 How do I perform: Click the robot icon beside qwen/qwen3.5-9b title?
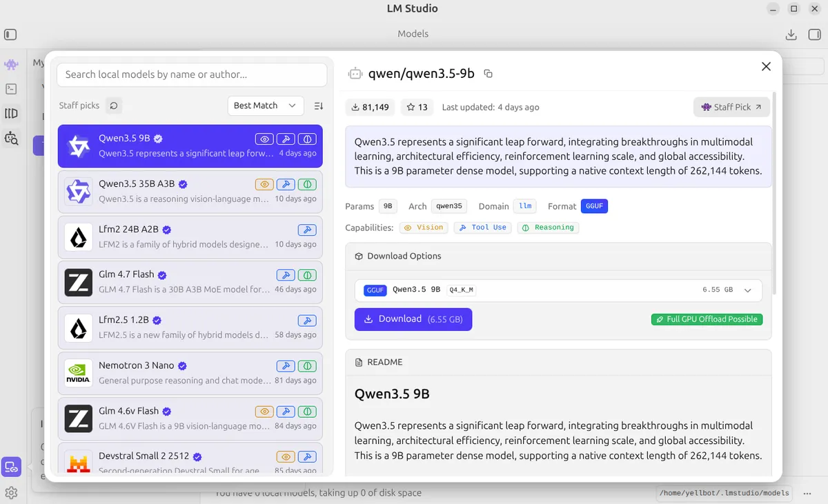pyautogui.click(x=355, y=74)
